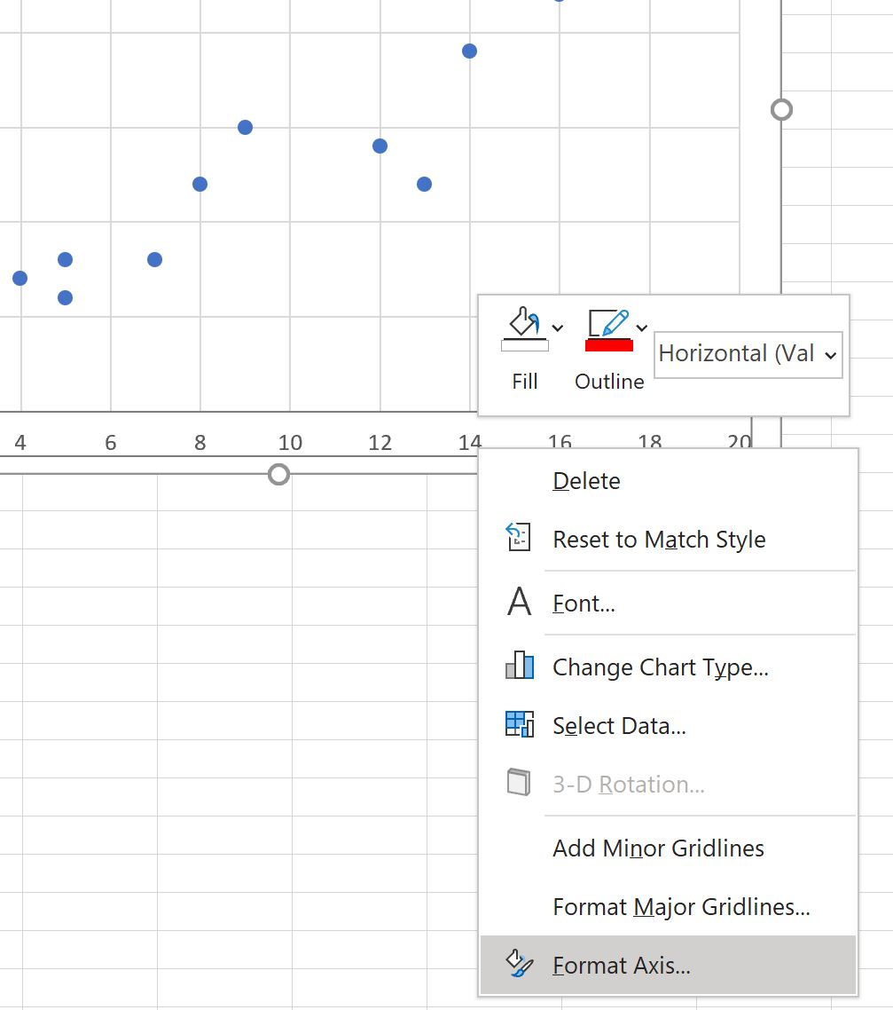Select Add Minor Gridlines
893x1010 pixels.
(658, 848)
